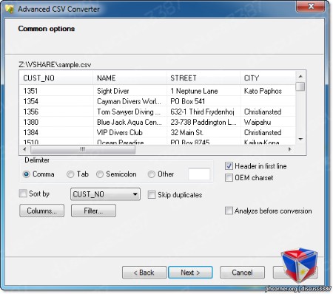
Task: Click the Cayman Divers Worl.. name cell
Action: click(130, 101)
